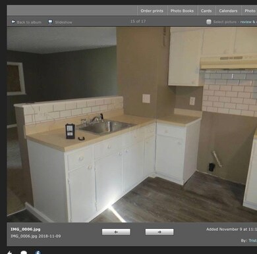Click the like icon at the bottom left
This screenshot has width=257, height=254.
click(9, 253)
